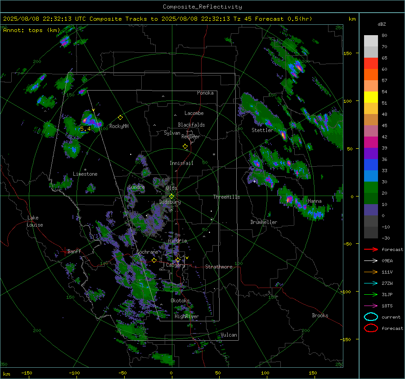
Task: Click the Banff label
Action: (74, 251)
